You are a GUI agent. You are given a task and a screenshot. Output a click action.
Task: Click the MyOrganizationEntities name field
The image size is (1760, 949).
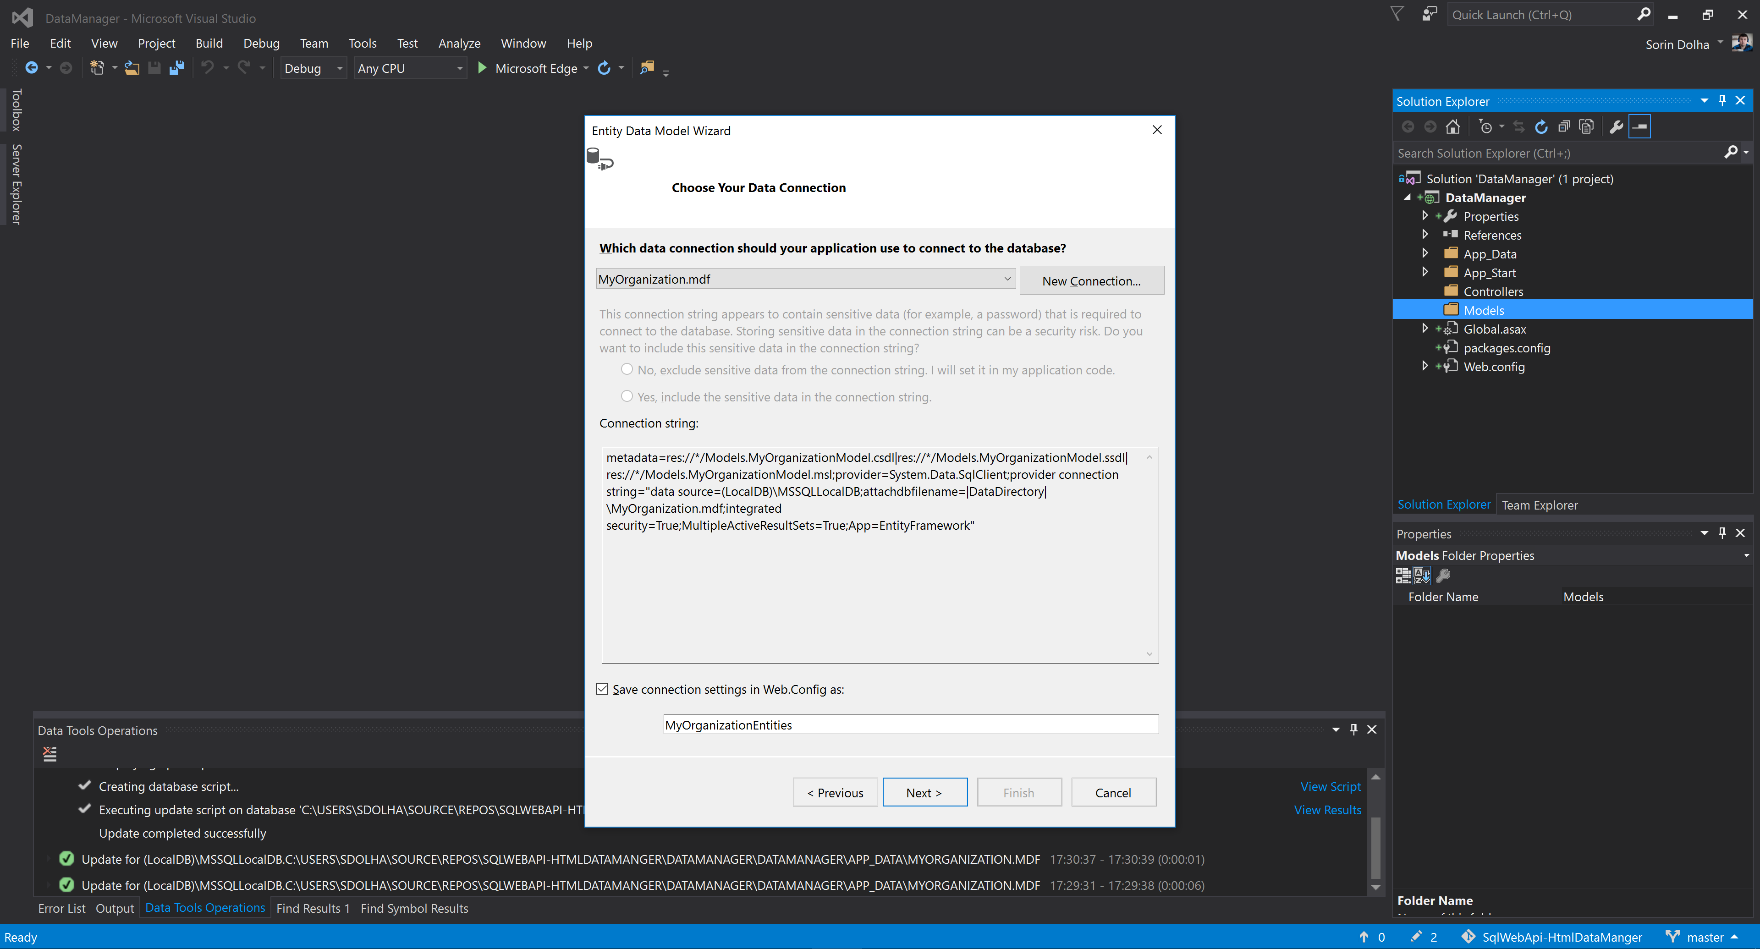pos(910,724)
